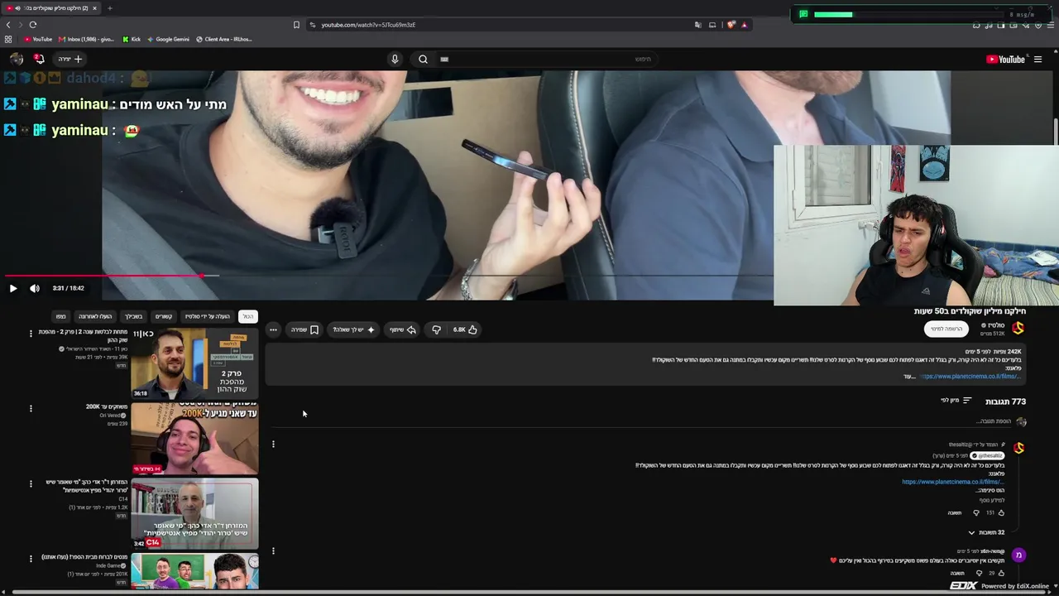Click the Brave Rewards triangle icon
This screenshot has width=1059, height=596.
click(744, 25)
